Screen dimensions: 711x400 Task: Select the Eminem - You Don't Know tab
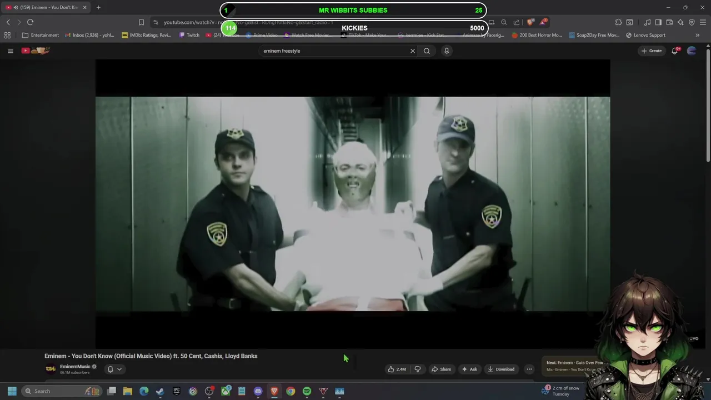point(46,7)
